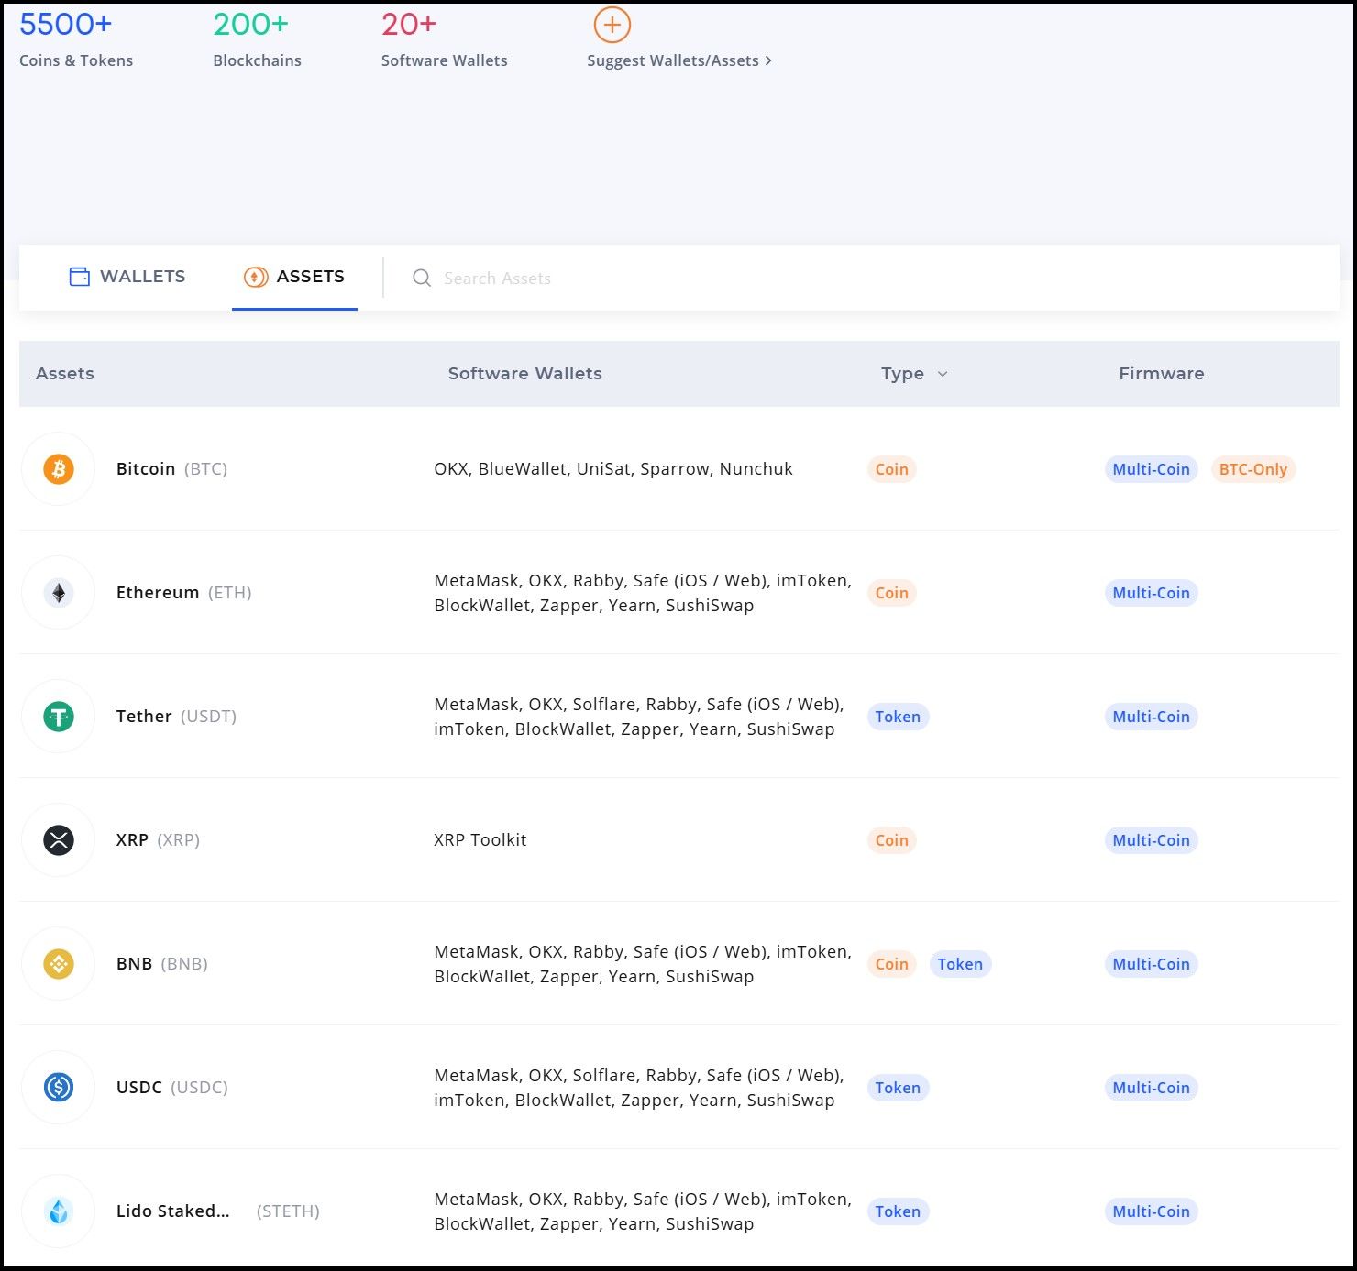Select the Assets tab

(x=294, y=277)
